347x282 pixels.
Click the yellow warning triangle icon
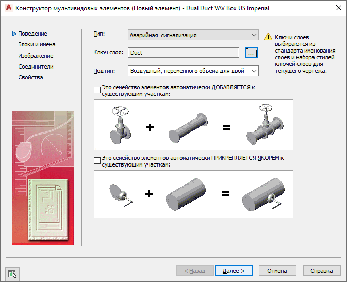tap(268, 37)
